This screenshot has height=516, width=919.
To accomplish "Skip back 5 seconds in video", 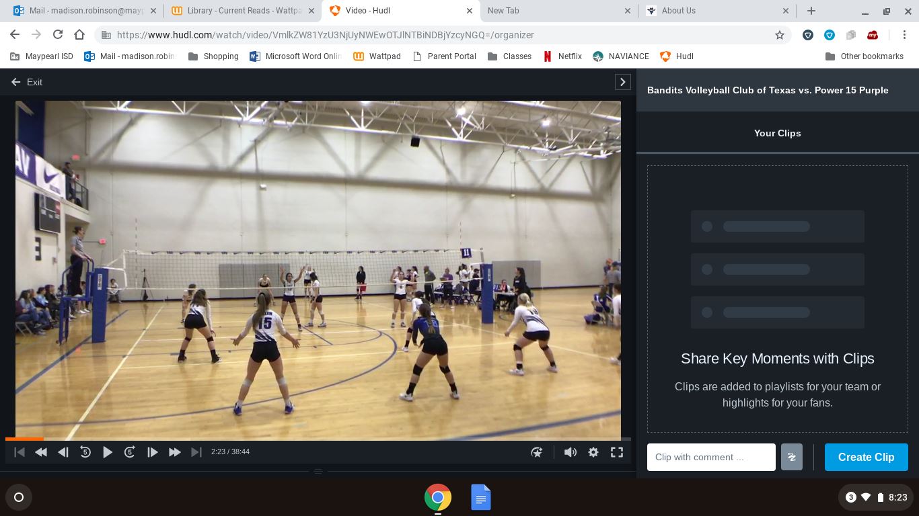I will tap(85, 452).
